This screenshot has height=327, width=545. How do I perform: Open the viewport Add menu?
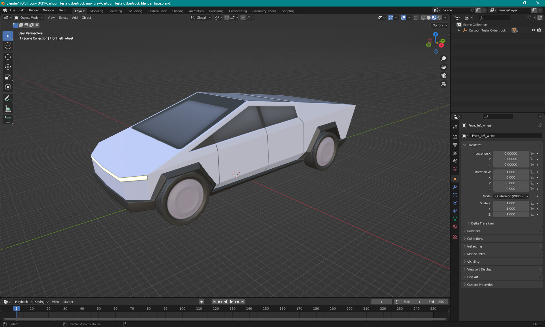pyautogui.click(x=75, y=18)
